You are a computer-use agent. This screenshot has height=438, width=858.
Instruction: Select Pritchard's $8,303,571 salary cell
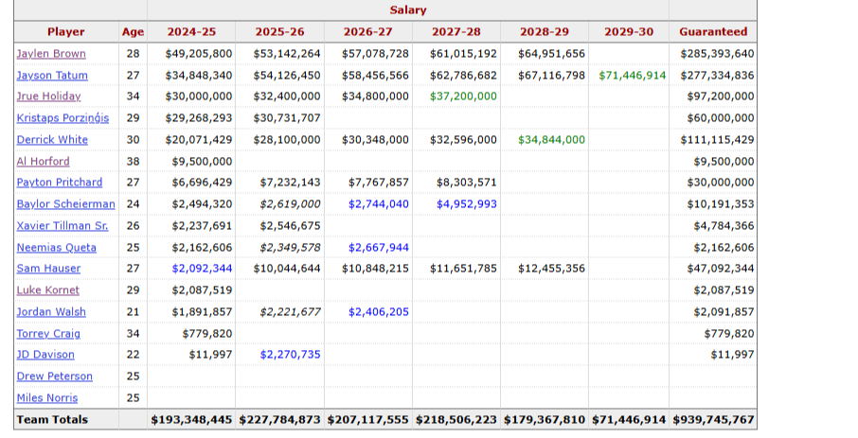click(x=466, y=182)
